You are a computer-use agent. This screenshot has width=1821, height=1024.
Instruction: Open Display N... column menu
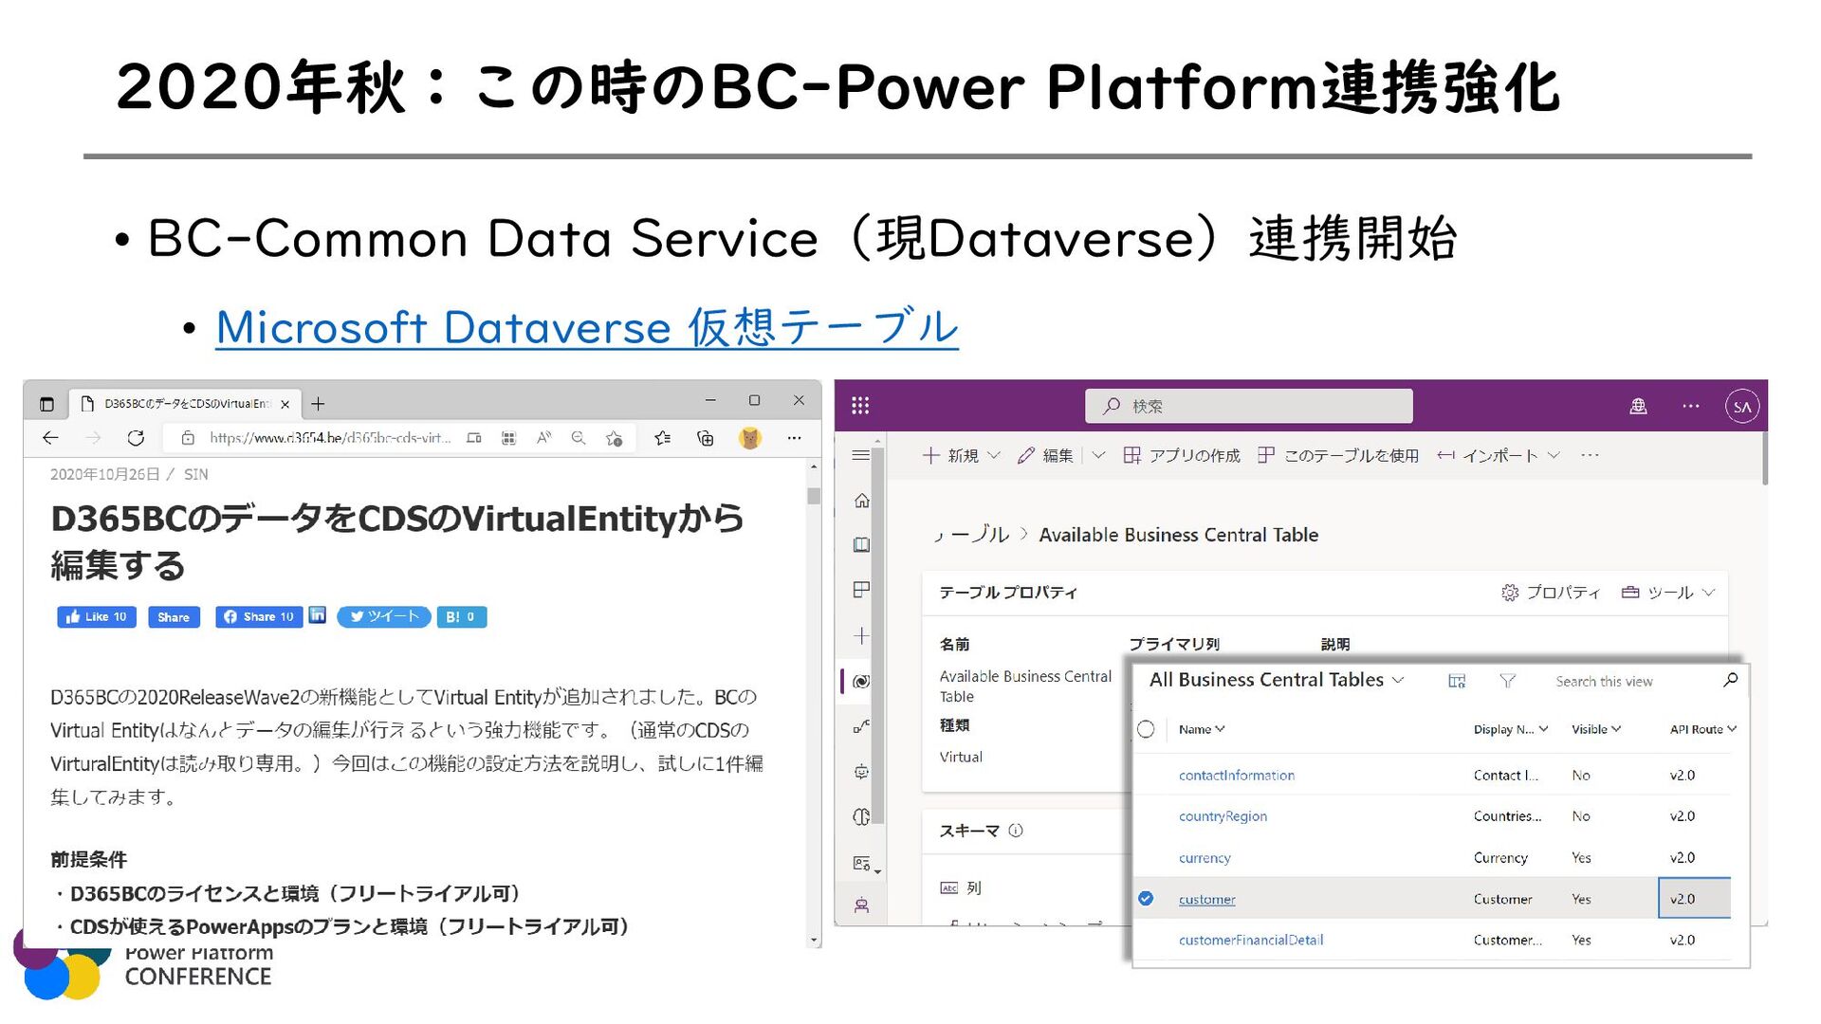(1510, 729)
